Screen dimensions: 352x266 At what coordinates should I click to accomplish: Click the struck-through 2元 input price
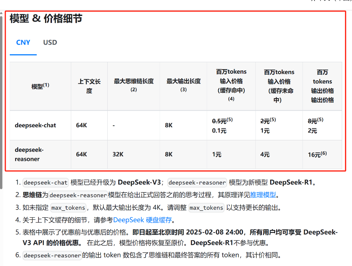tap(265, 121)
